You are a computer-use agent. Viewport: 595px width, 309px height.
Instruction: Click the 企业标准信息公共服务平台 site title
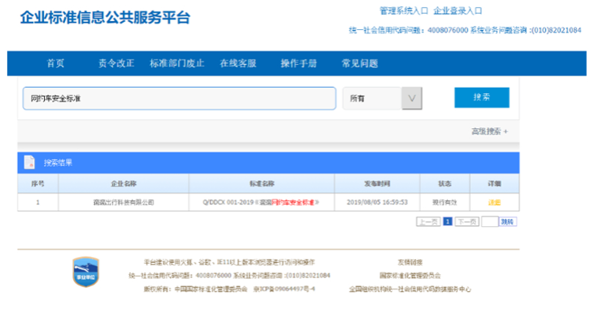tap(105, 18)
